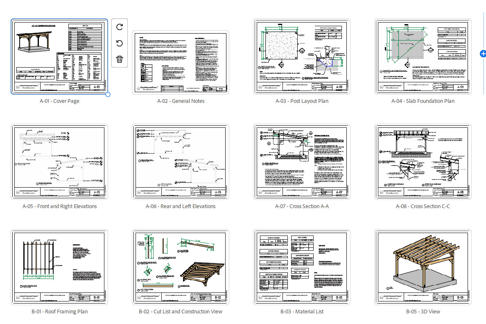Click the 'B-01 - Roof Framing Plan' label
Viewport: 486px width, 324px height.
(x=59, y=312)
